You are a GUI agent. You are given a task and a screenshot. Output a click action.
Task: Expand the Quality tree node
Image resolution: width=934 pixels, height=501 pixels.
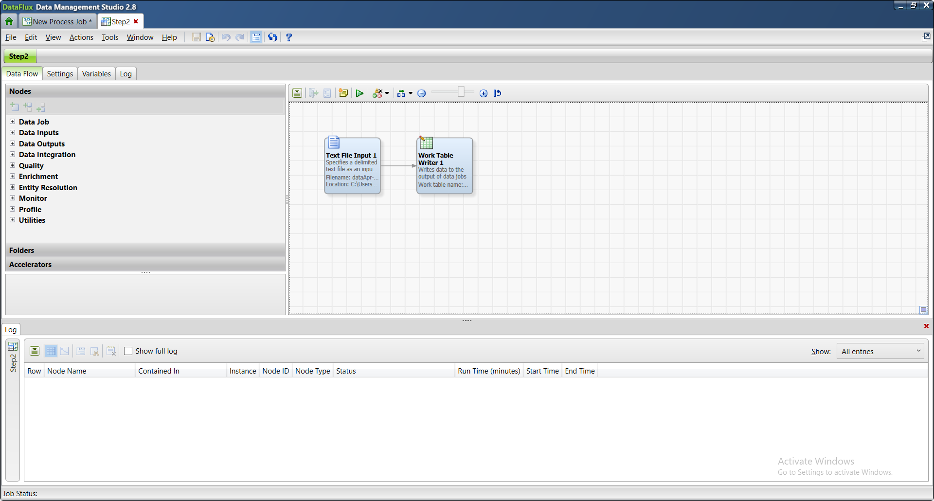(x=13, y=166)
